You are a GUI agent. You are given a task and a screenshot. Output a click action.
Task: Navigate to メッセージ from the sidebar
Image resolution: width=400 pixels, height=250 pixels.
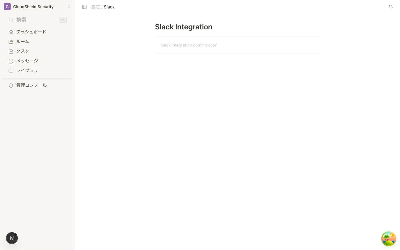(27, 61)
